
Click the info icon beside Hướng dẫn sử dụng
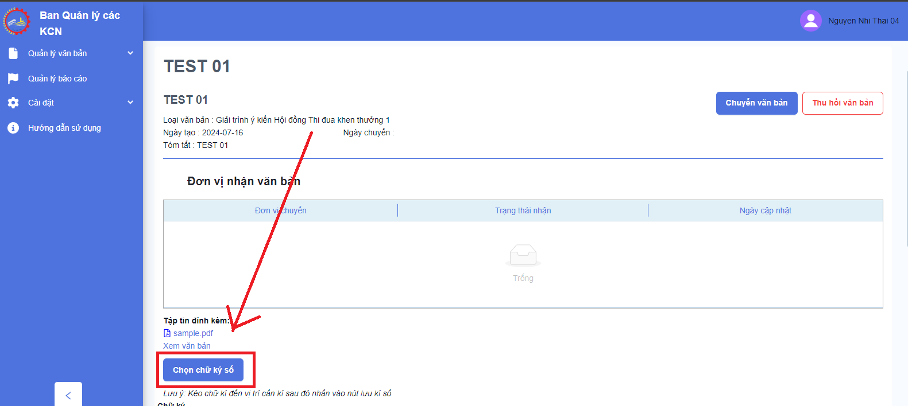13,128
